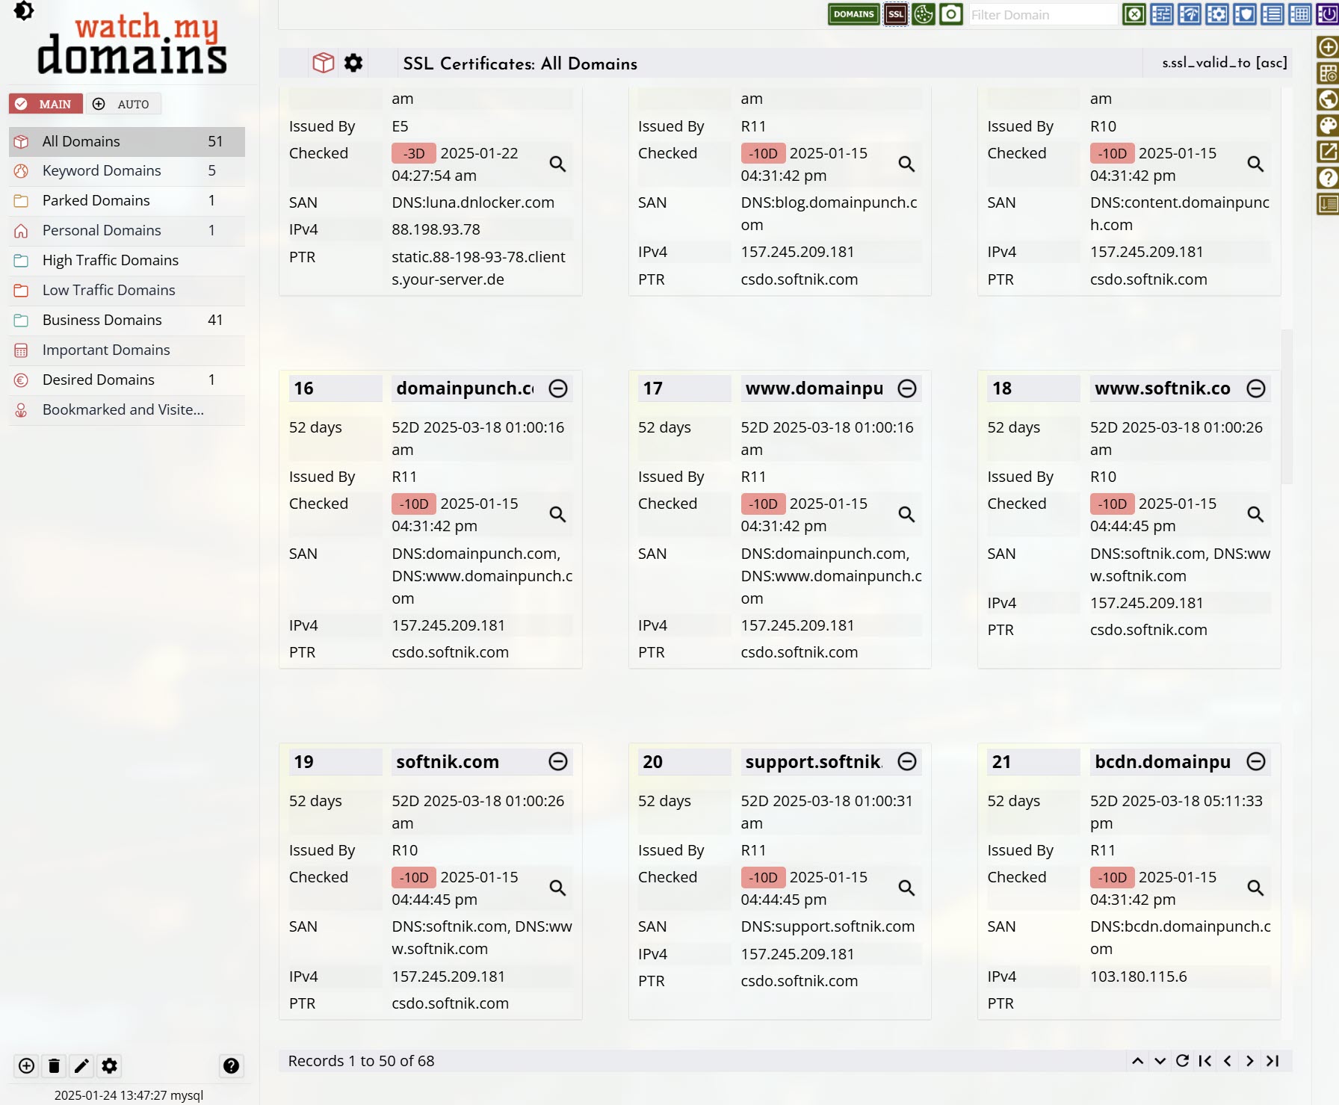Click the globe icon in right sidebar
Image resolution: width=1339 pixels, height=1105 pixels.
click(x=1328, y=99)
